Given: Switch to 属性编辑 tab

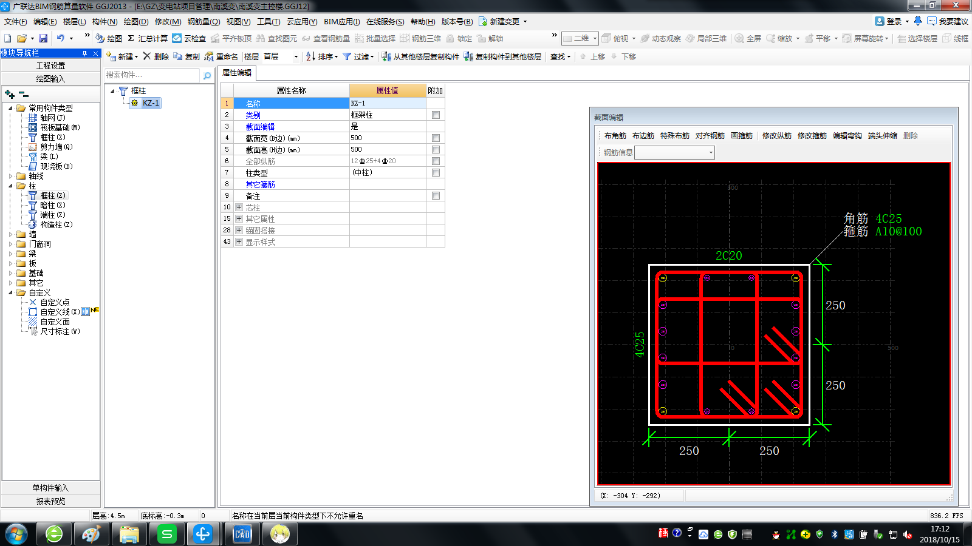Looking at the screenshot, I should click(237, 73).
